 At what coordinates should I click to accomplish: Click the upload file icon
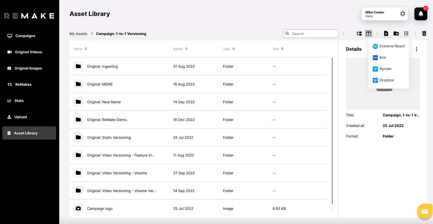[x=386, y=33]
